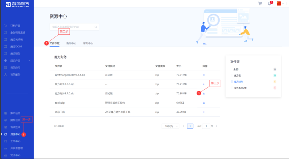Image resolution: width=289 pixels, height=159 pixels.
Task: Download tools.zip file
Action: coord(204,103)
